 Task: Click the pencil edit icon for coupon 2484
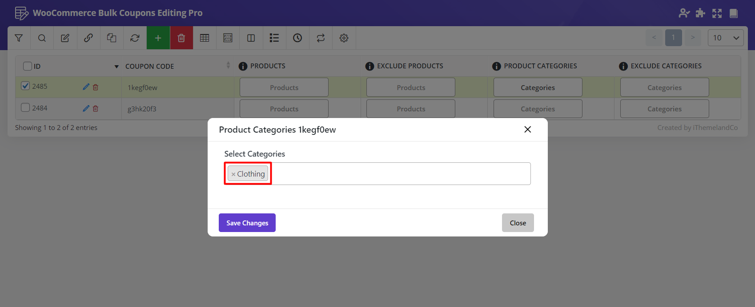pyautogui.click(x=86, y=108)
